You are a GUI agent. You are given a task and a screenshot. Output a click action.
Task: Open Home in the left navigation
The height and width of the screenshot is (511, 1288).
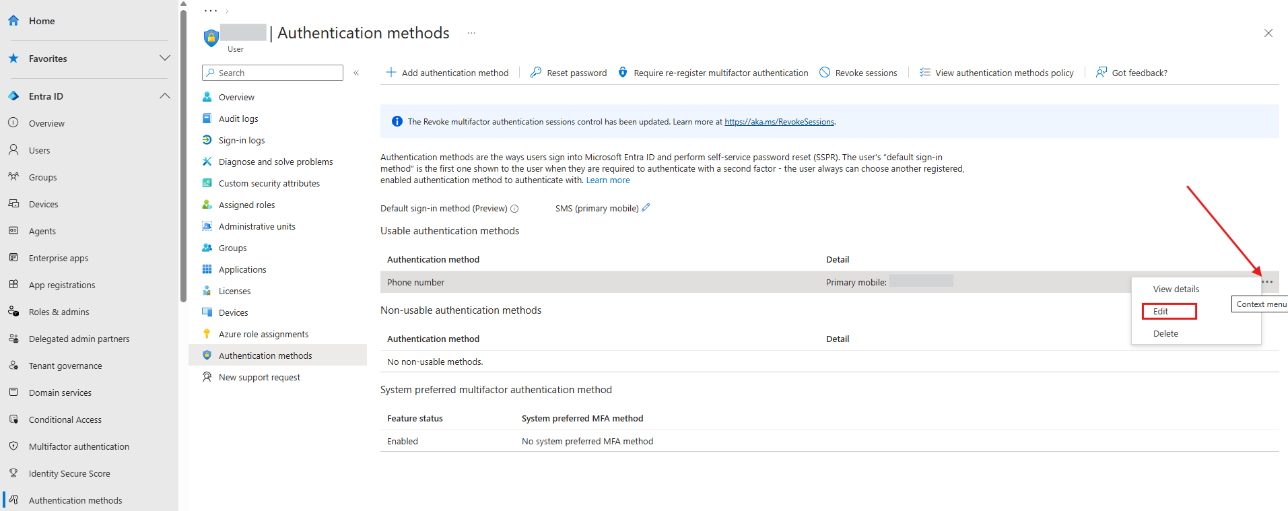point(42,21)
